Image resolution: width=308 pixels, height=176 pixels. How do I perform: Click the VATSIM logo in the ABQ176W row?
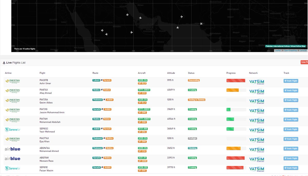click(x=257, y=159)
